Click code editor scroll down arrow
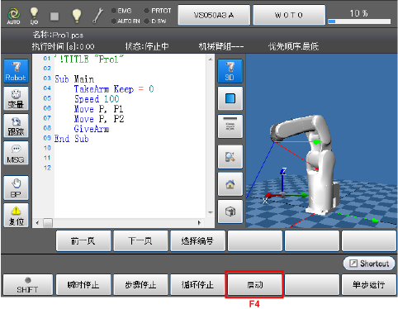The width and height of the screenshot is (398, 309). point(211,212)
